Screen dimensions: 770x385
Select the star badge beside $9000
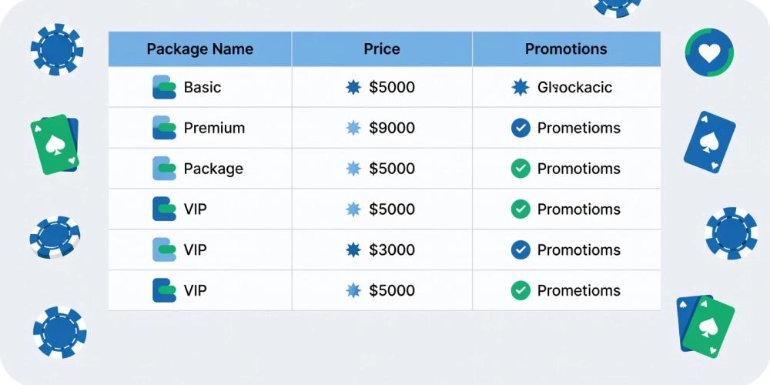tap(353, 128)
